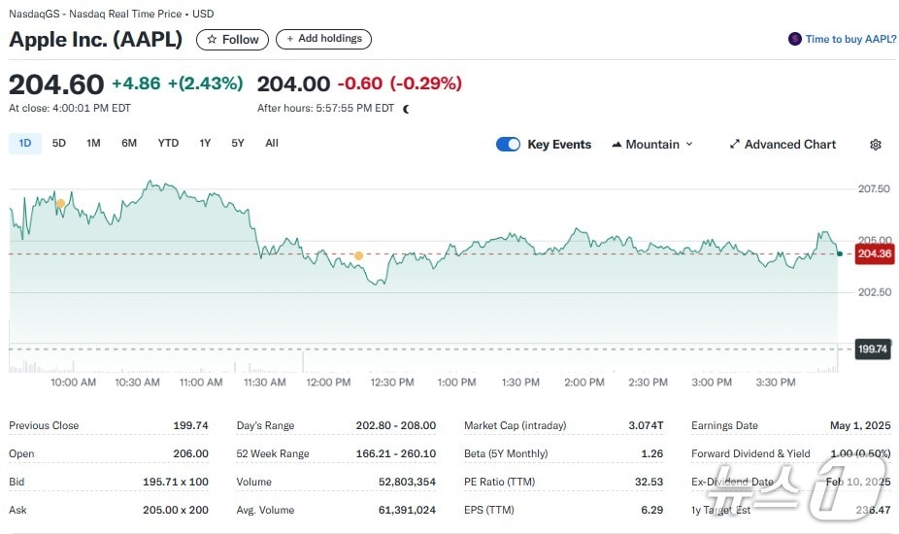Toggle the Key Events switch
Screen dimensions: 899x534
pos(508,145)
